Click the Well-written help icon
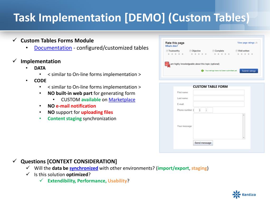270x203 pixels. pyautogui.click(x=237, y=51)
